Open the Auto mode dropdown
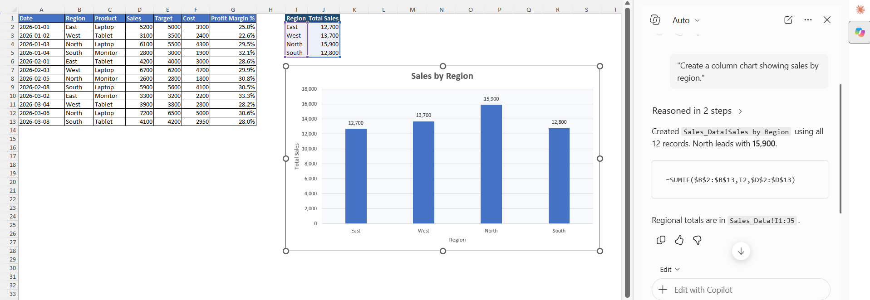This screenshot has height=300, width=870. [686, 20]
